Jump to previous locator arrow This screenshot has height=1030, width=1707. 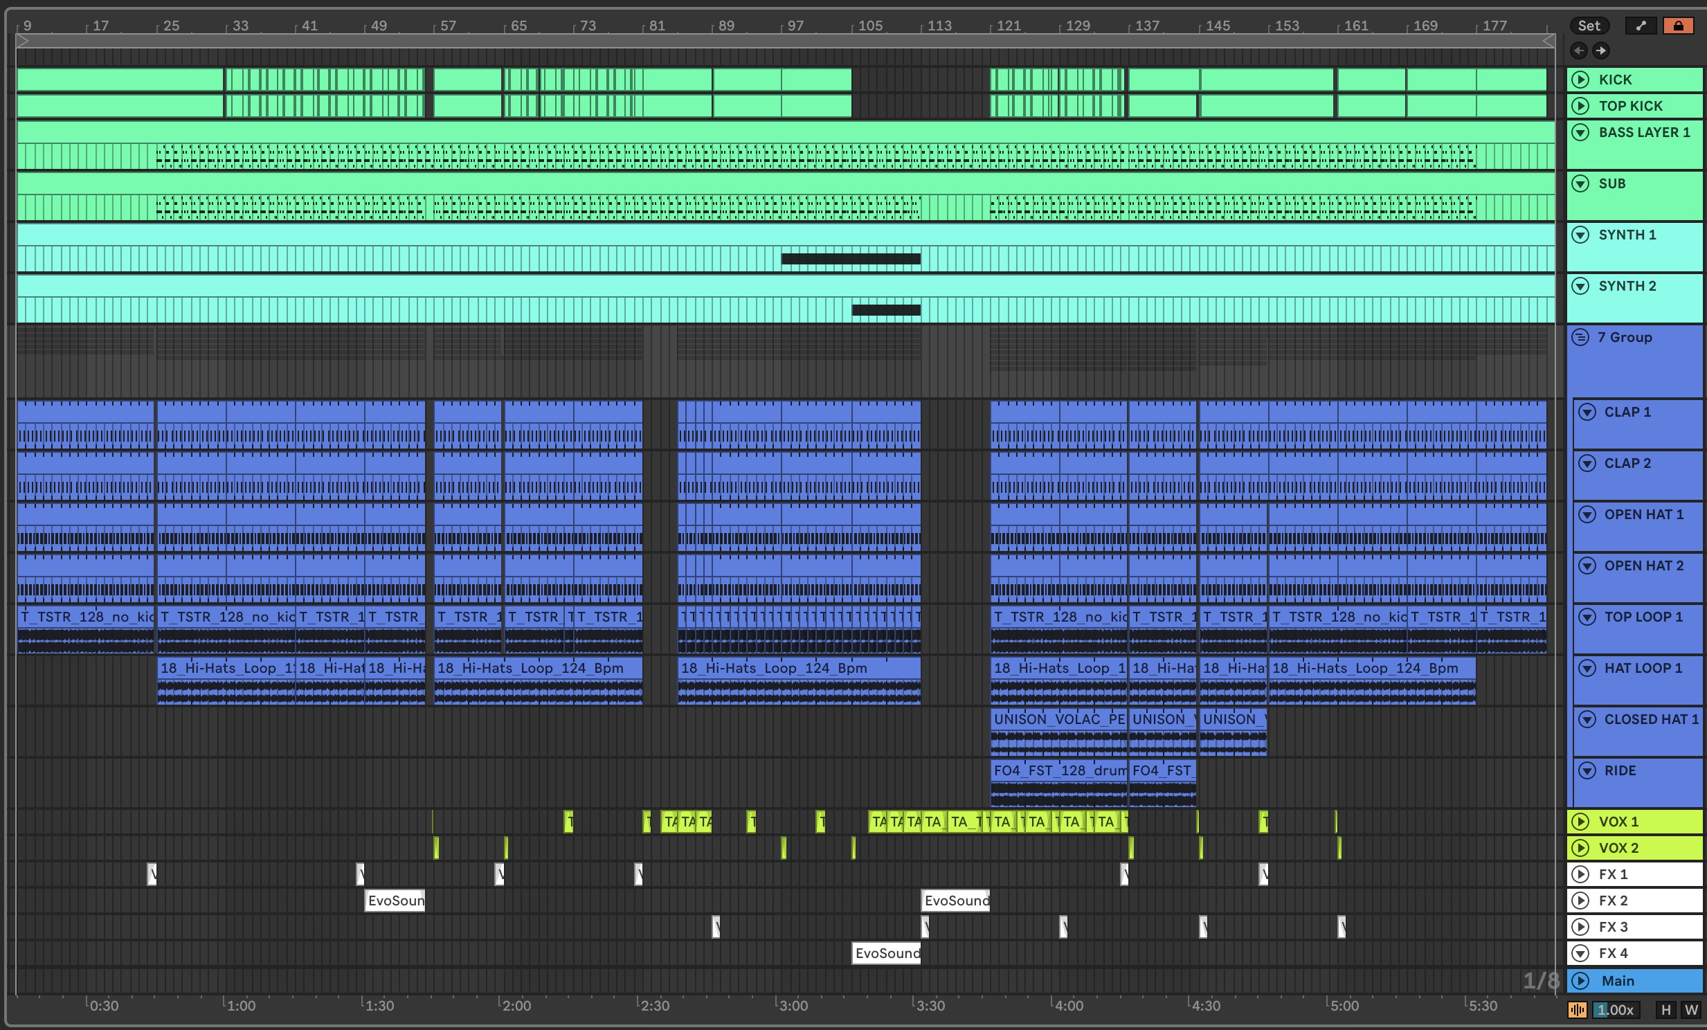1579,51
